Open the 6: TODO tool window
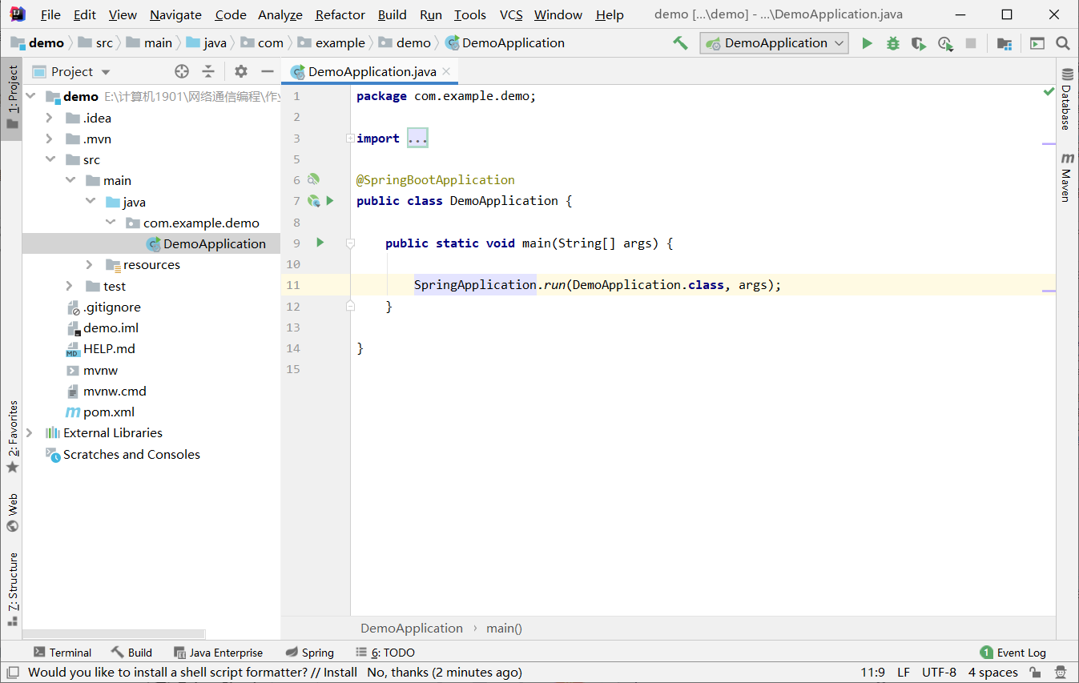Screen dimensions: 1079x683 coord(385,653)
